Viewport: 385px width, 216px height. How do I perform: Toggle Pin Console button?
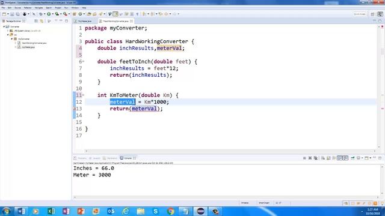click(x=353, y=158)
